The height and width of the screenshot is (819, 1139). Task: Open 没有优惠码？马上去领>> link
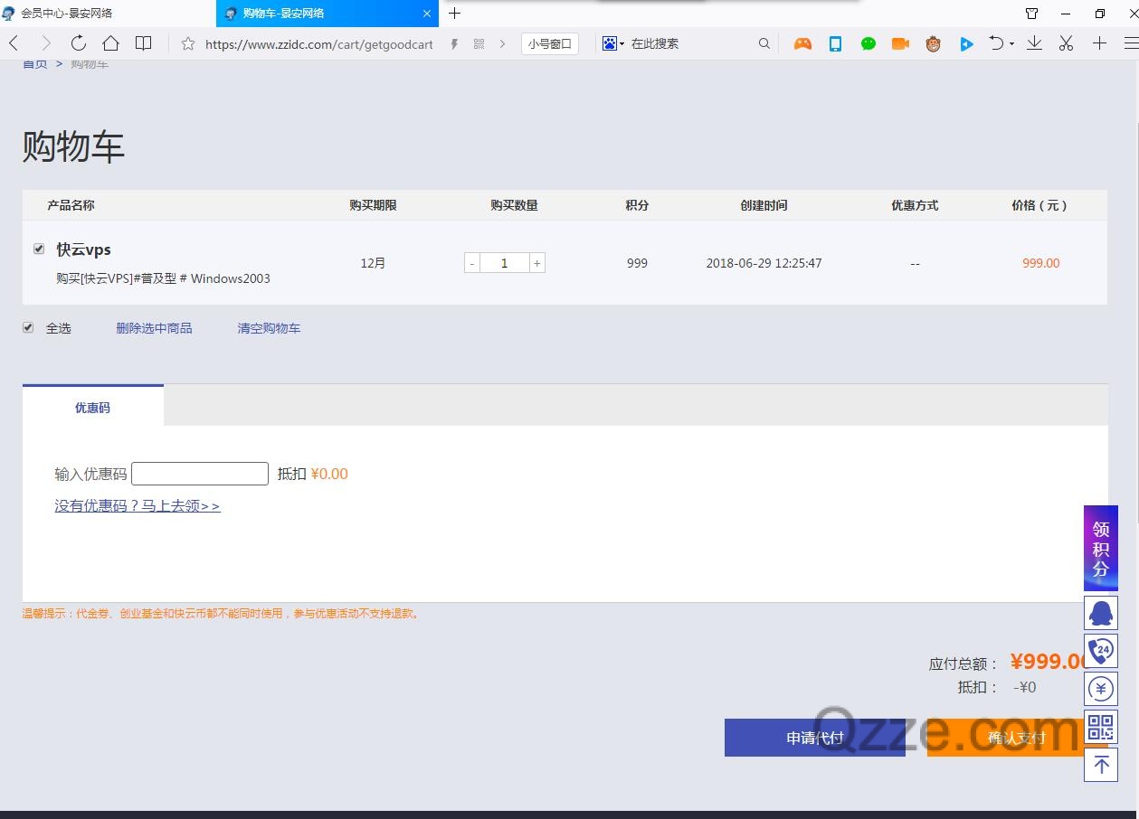(x=138, y=506)
